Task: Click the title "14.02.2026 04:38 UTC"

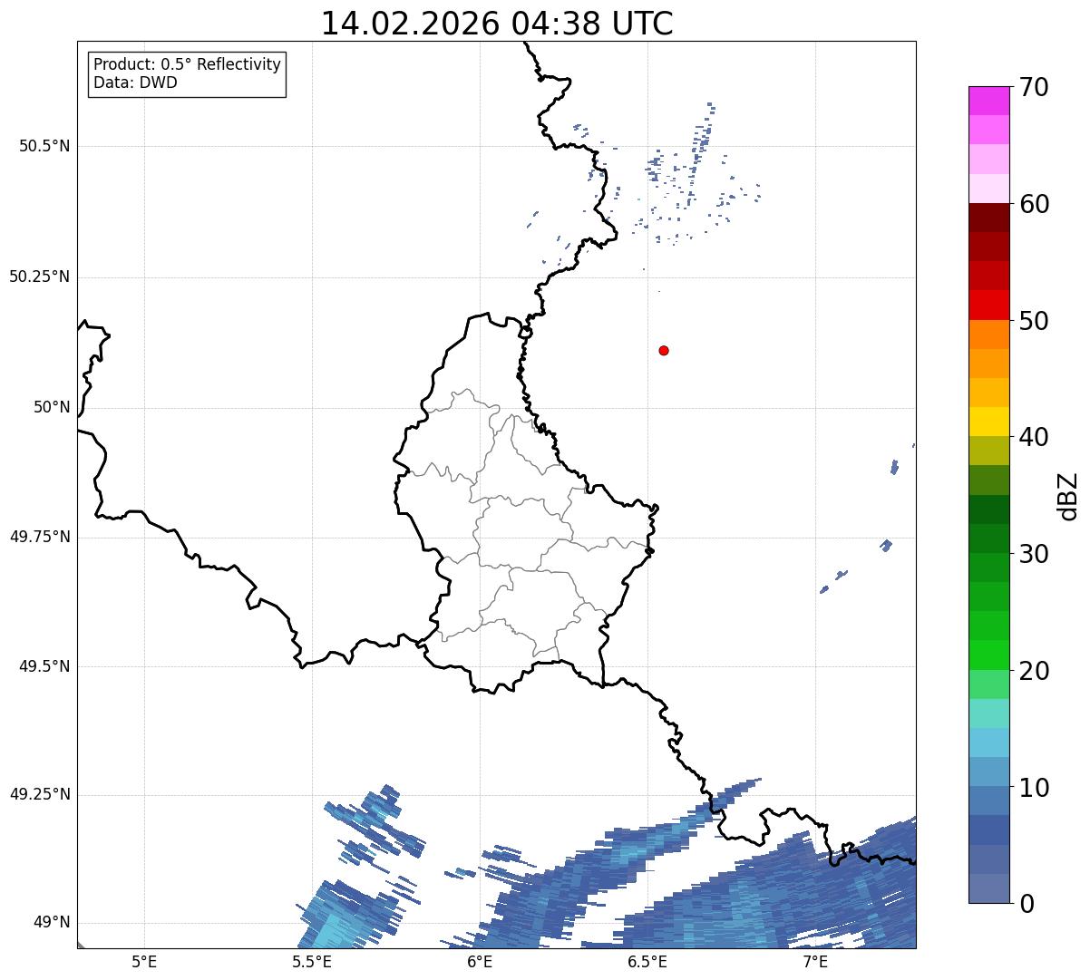Action: pyautogui.click(x=497, y=24)
